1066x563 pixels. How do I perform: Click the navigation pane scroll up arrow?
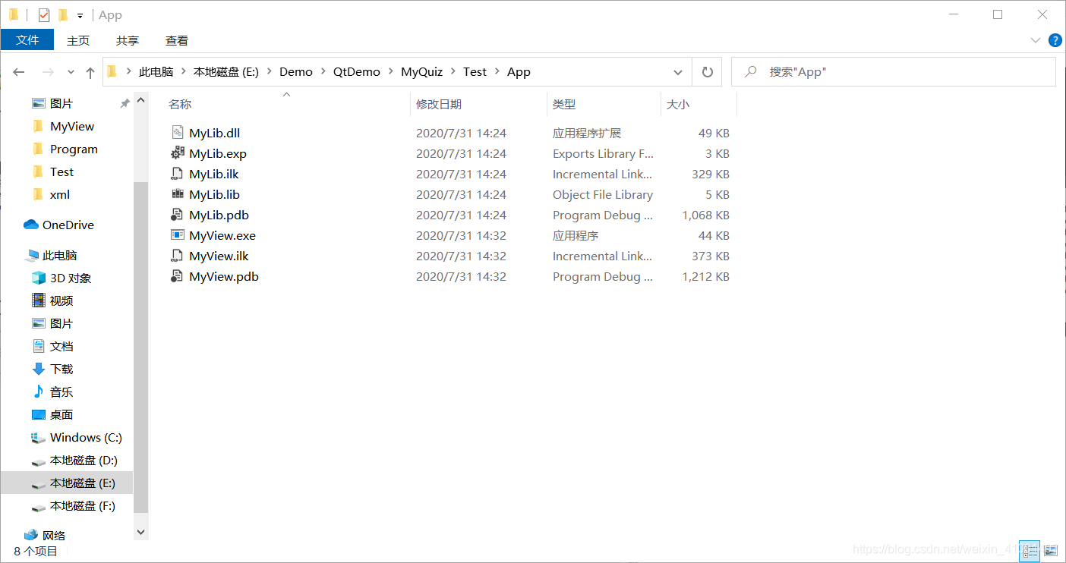pyautogui.click(x=140, y=99)
